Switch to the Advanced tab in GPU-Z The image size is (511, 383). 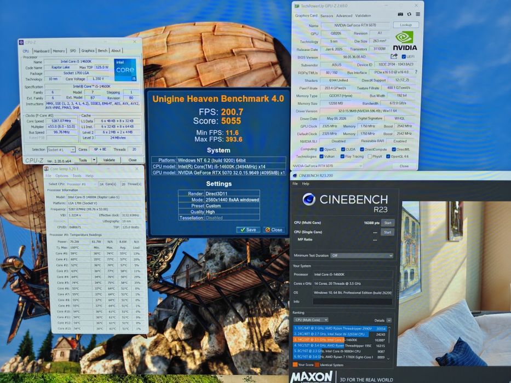[x=344, y=16]
